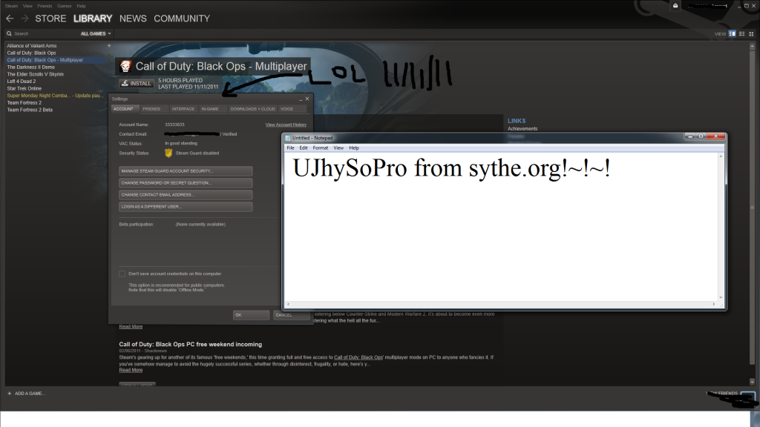Click the Steam library vertical scrollbar

[x=753, y=213]
